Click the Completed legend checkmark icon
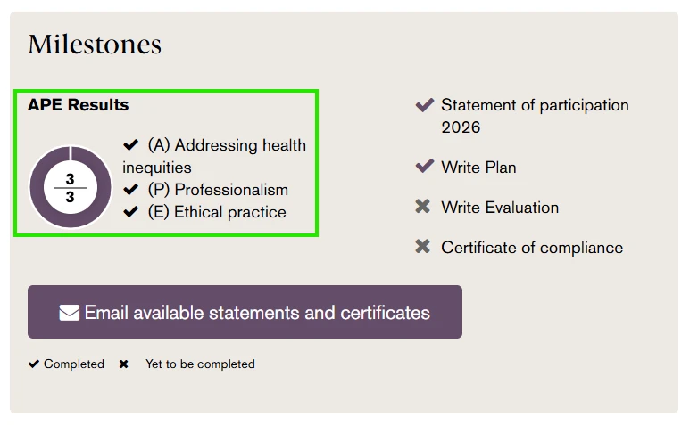 [x=34, y=364]
